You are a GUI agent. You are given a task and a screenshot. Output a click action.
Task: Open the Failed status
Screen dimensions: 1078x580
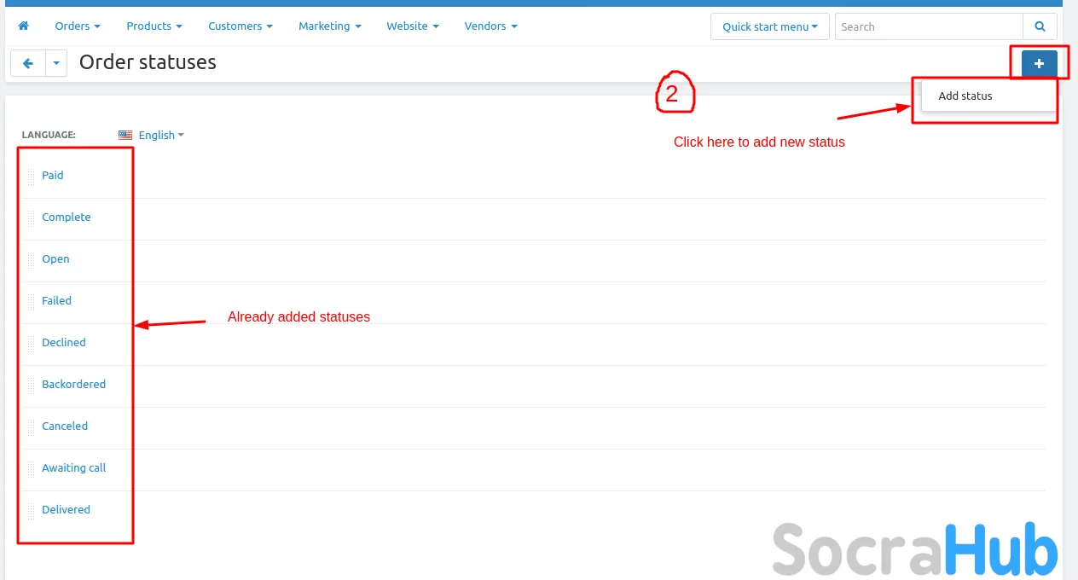point(57,301)
